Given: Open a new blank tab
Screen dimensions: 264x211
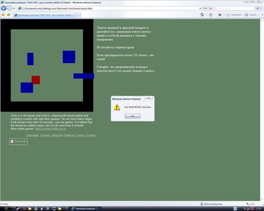Looking at the screenshot, I should (x=77, y=15).
